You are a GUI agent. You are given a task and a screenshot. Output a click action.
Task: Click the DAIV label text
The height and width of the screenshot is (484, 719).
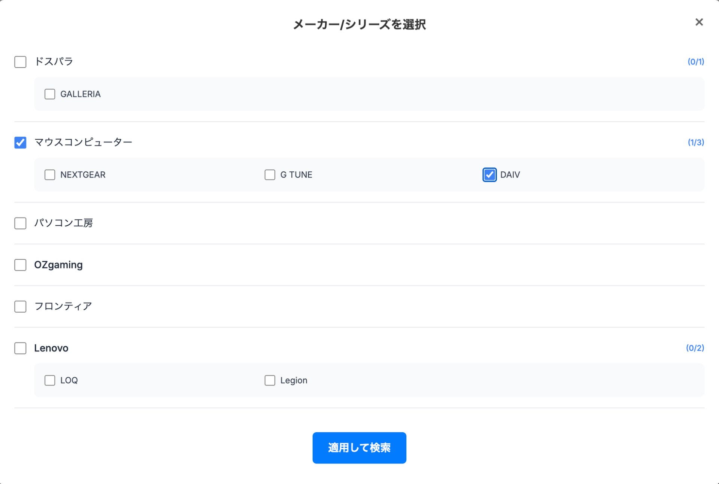tap(509, 175)
